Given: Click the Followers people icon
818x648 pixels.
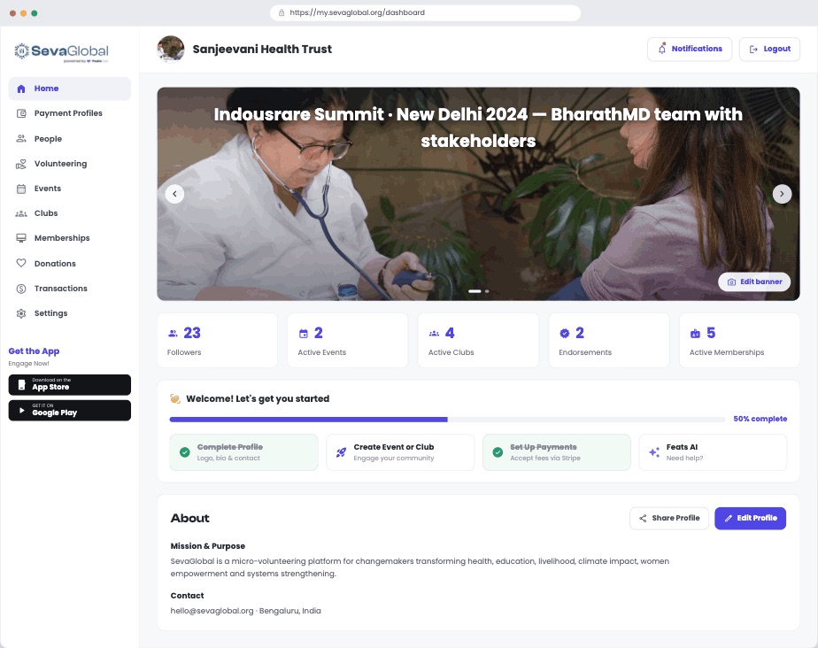Looking at the screenshot, I should pos(173,334).
